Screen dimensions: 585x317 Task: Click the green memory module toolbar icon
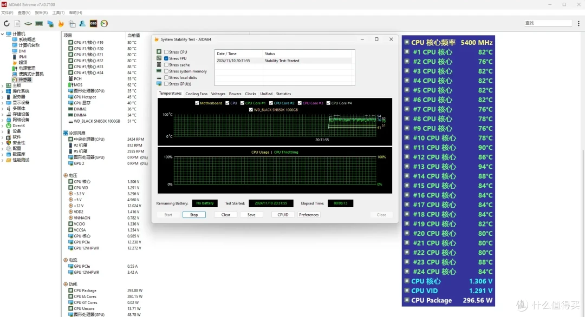(x=39, y=23)
